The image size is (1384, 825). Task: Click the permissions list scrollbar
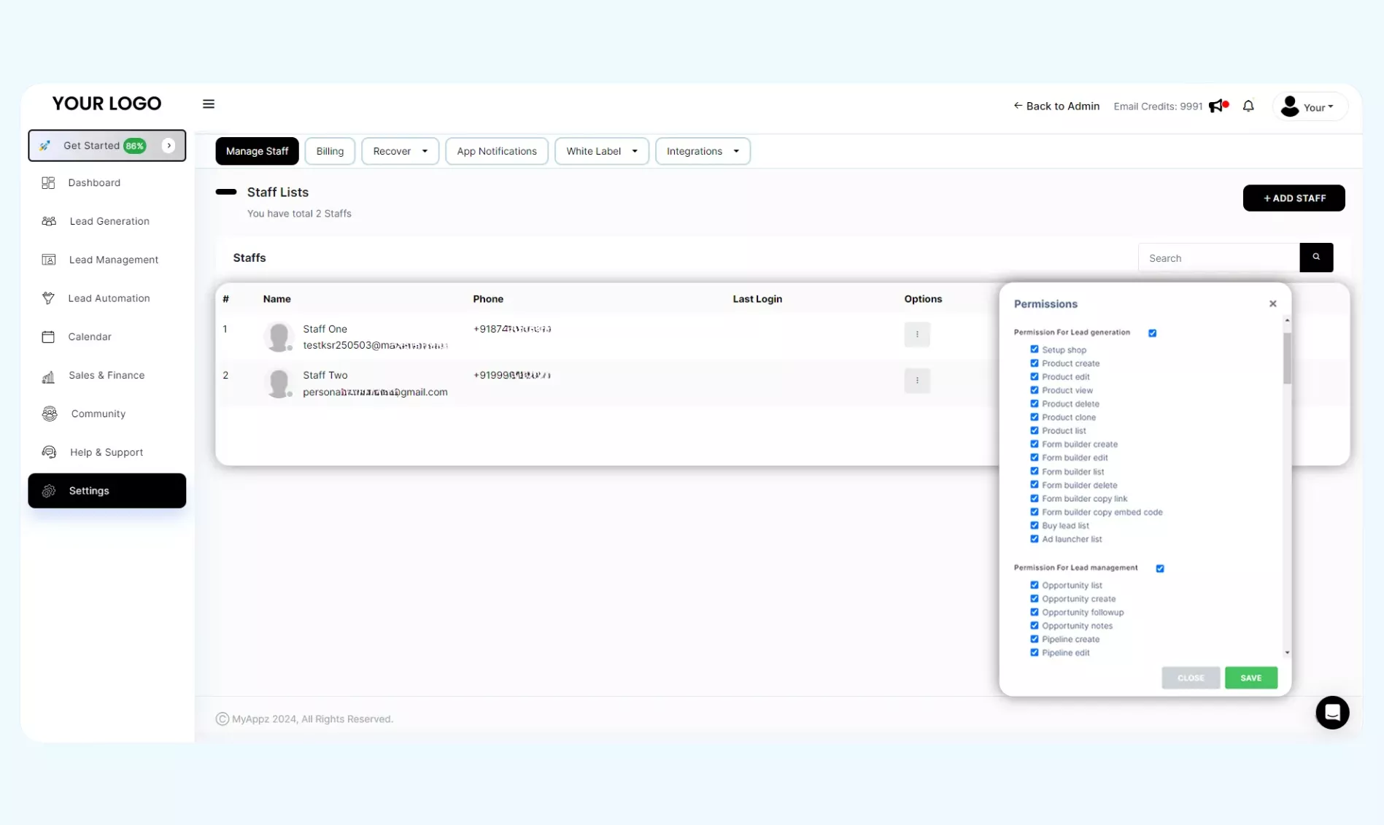click(x=1287, y=357)
